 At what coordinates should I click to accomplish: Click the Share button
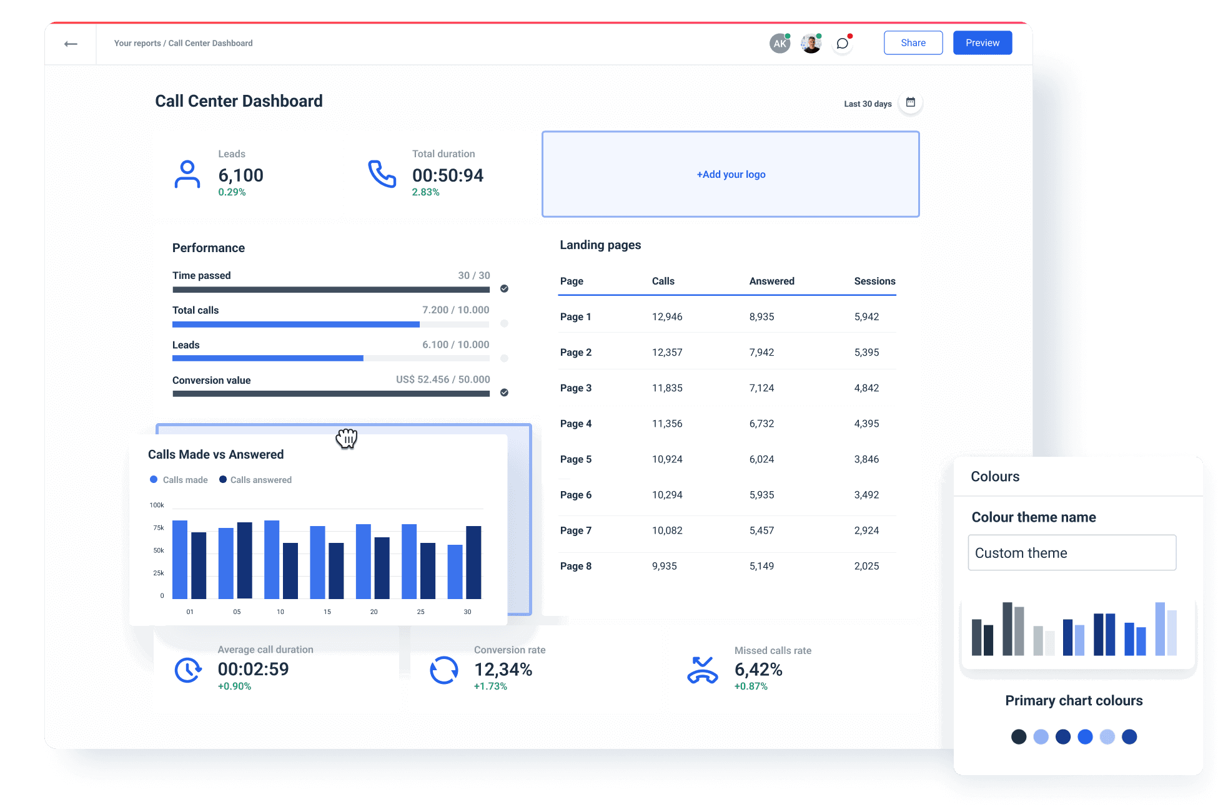(x=913, y=42)
